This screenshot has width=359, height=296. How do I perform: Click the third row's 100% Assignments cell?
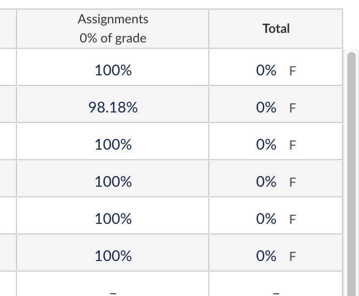click(x=113, y=145)
